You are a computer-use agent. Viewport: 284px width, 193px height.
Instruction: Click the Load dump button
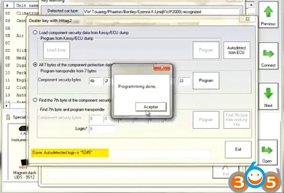56,50
